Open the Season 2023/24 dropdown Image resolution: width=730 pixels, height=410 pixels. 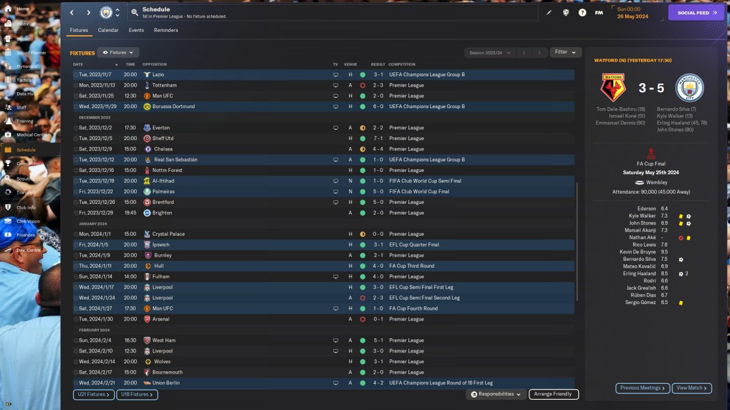[490, 52]
